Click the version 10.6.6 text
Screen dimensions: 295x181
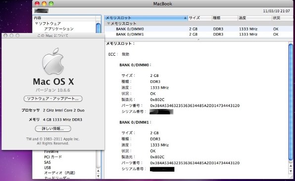point(53,90)
